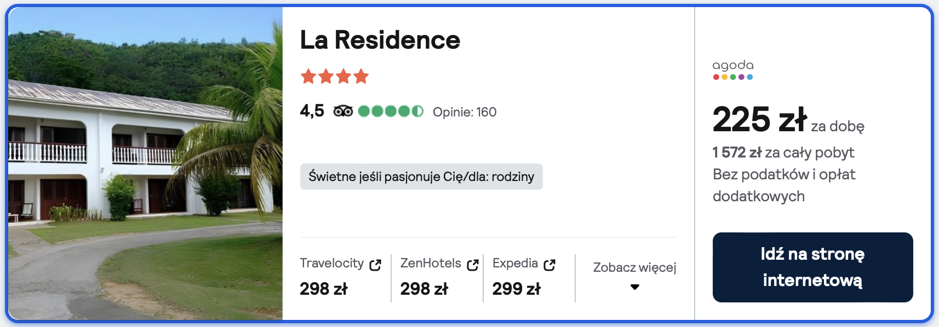The width and height of the screenshot is (939, 327).
Task: Open external link icon beside Travelocity
Action: (x=375, y=265)
